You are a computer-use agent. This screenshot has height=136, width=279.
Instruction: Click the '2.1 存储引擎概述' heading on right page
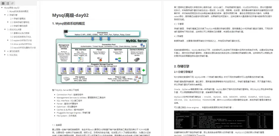coord(183,72)
